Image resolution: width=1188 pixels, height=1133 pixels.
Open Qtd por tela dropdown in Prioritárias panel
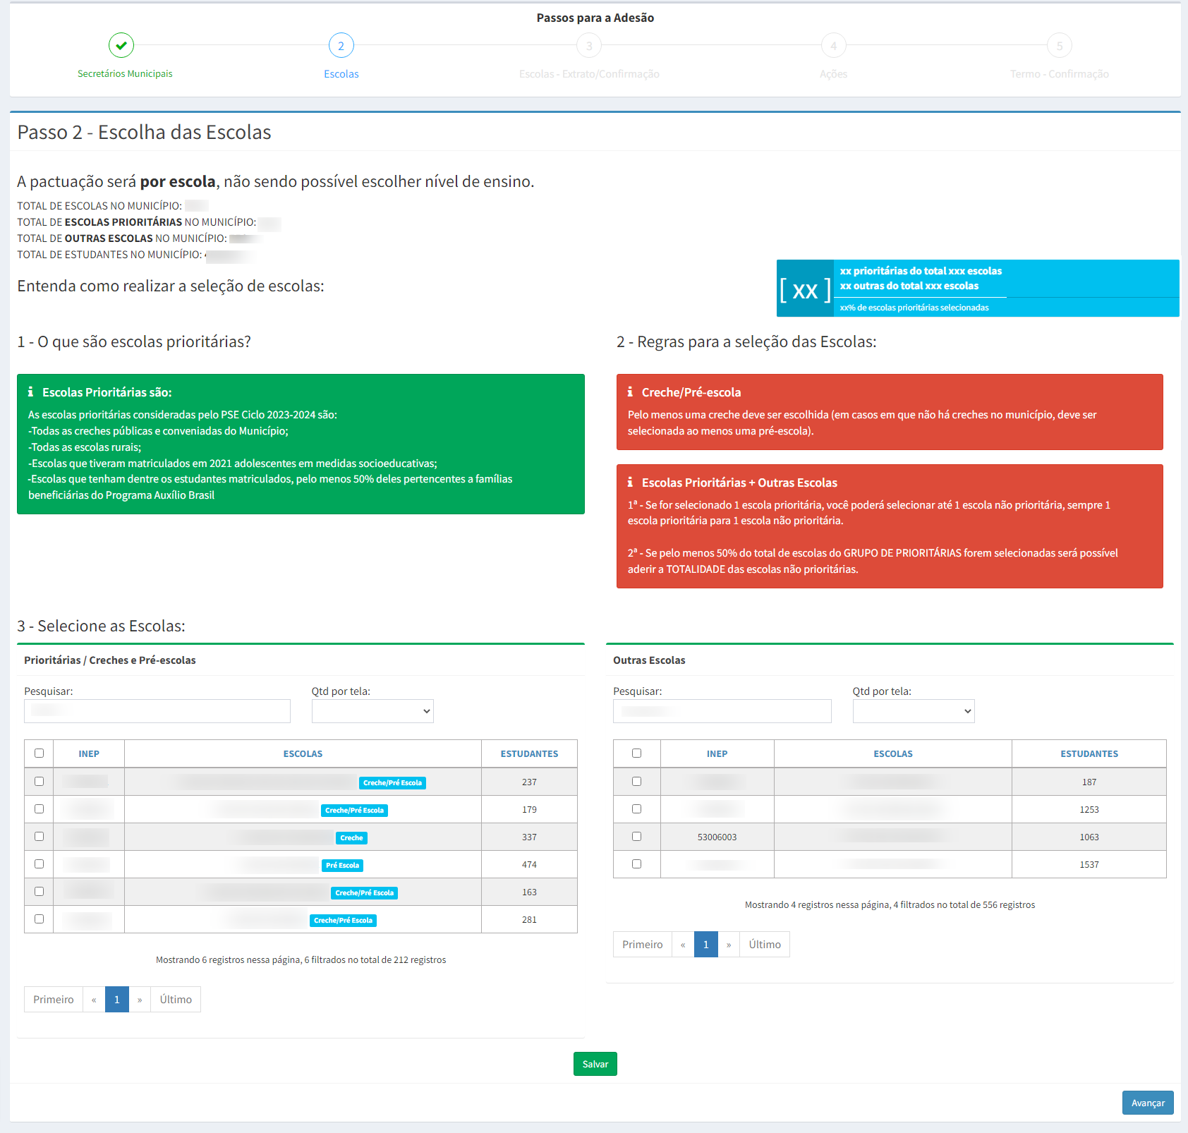click(372, 711)
